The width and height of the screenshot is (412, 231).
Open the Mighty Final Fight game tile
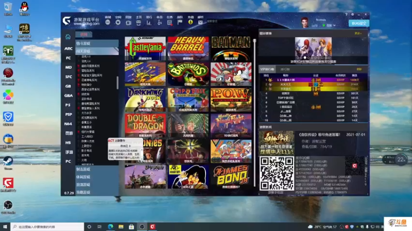[231, 125]
